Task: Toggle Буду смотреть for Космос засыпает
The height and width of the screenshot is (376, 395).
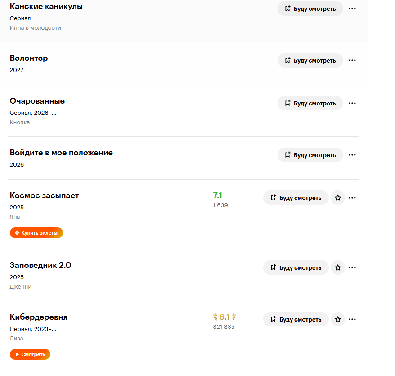Action: [296, 198]
